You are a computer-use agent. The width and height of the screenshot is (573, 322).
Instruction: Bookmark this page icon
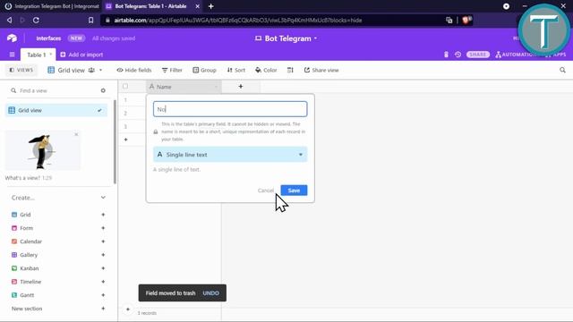coord(91,20)
